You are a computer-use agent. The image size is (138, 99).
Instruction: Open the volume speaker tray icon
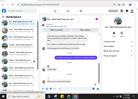pos(117,96)
